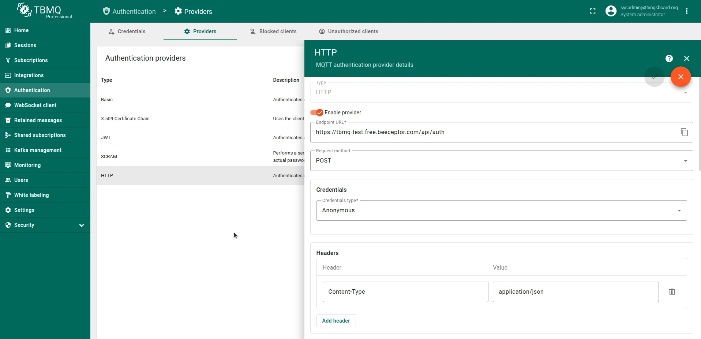The image size is (701, 339).
Task: Open Integrations in the sidebar
Action: tap(45, 75)
